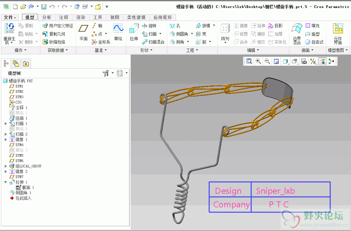Open the 拔模 (Draft) dropdown arrow
351x231 pixels.
(214, 26)
